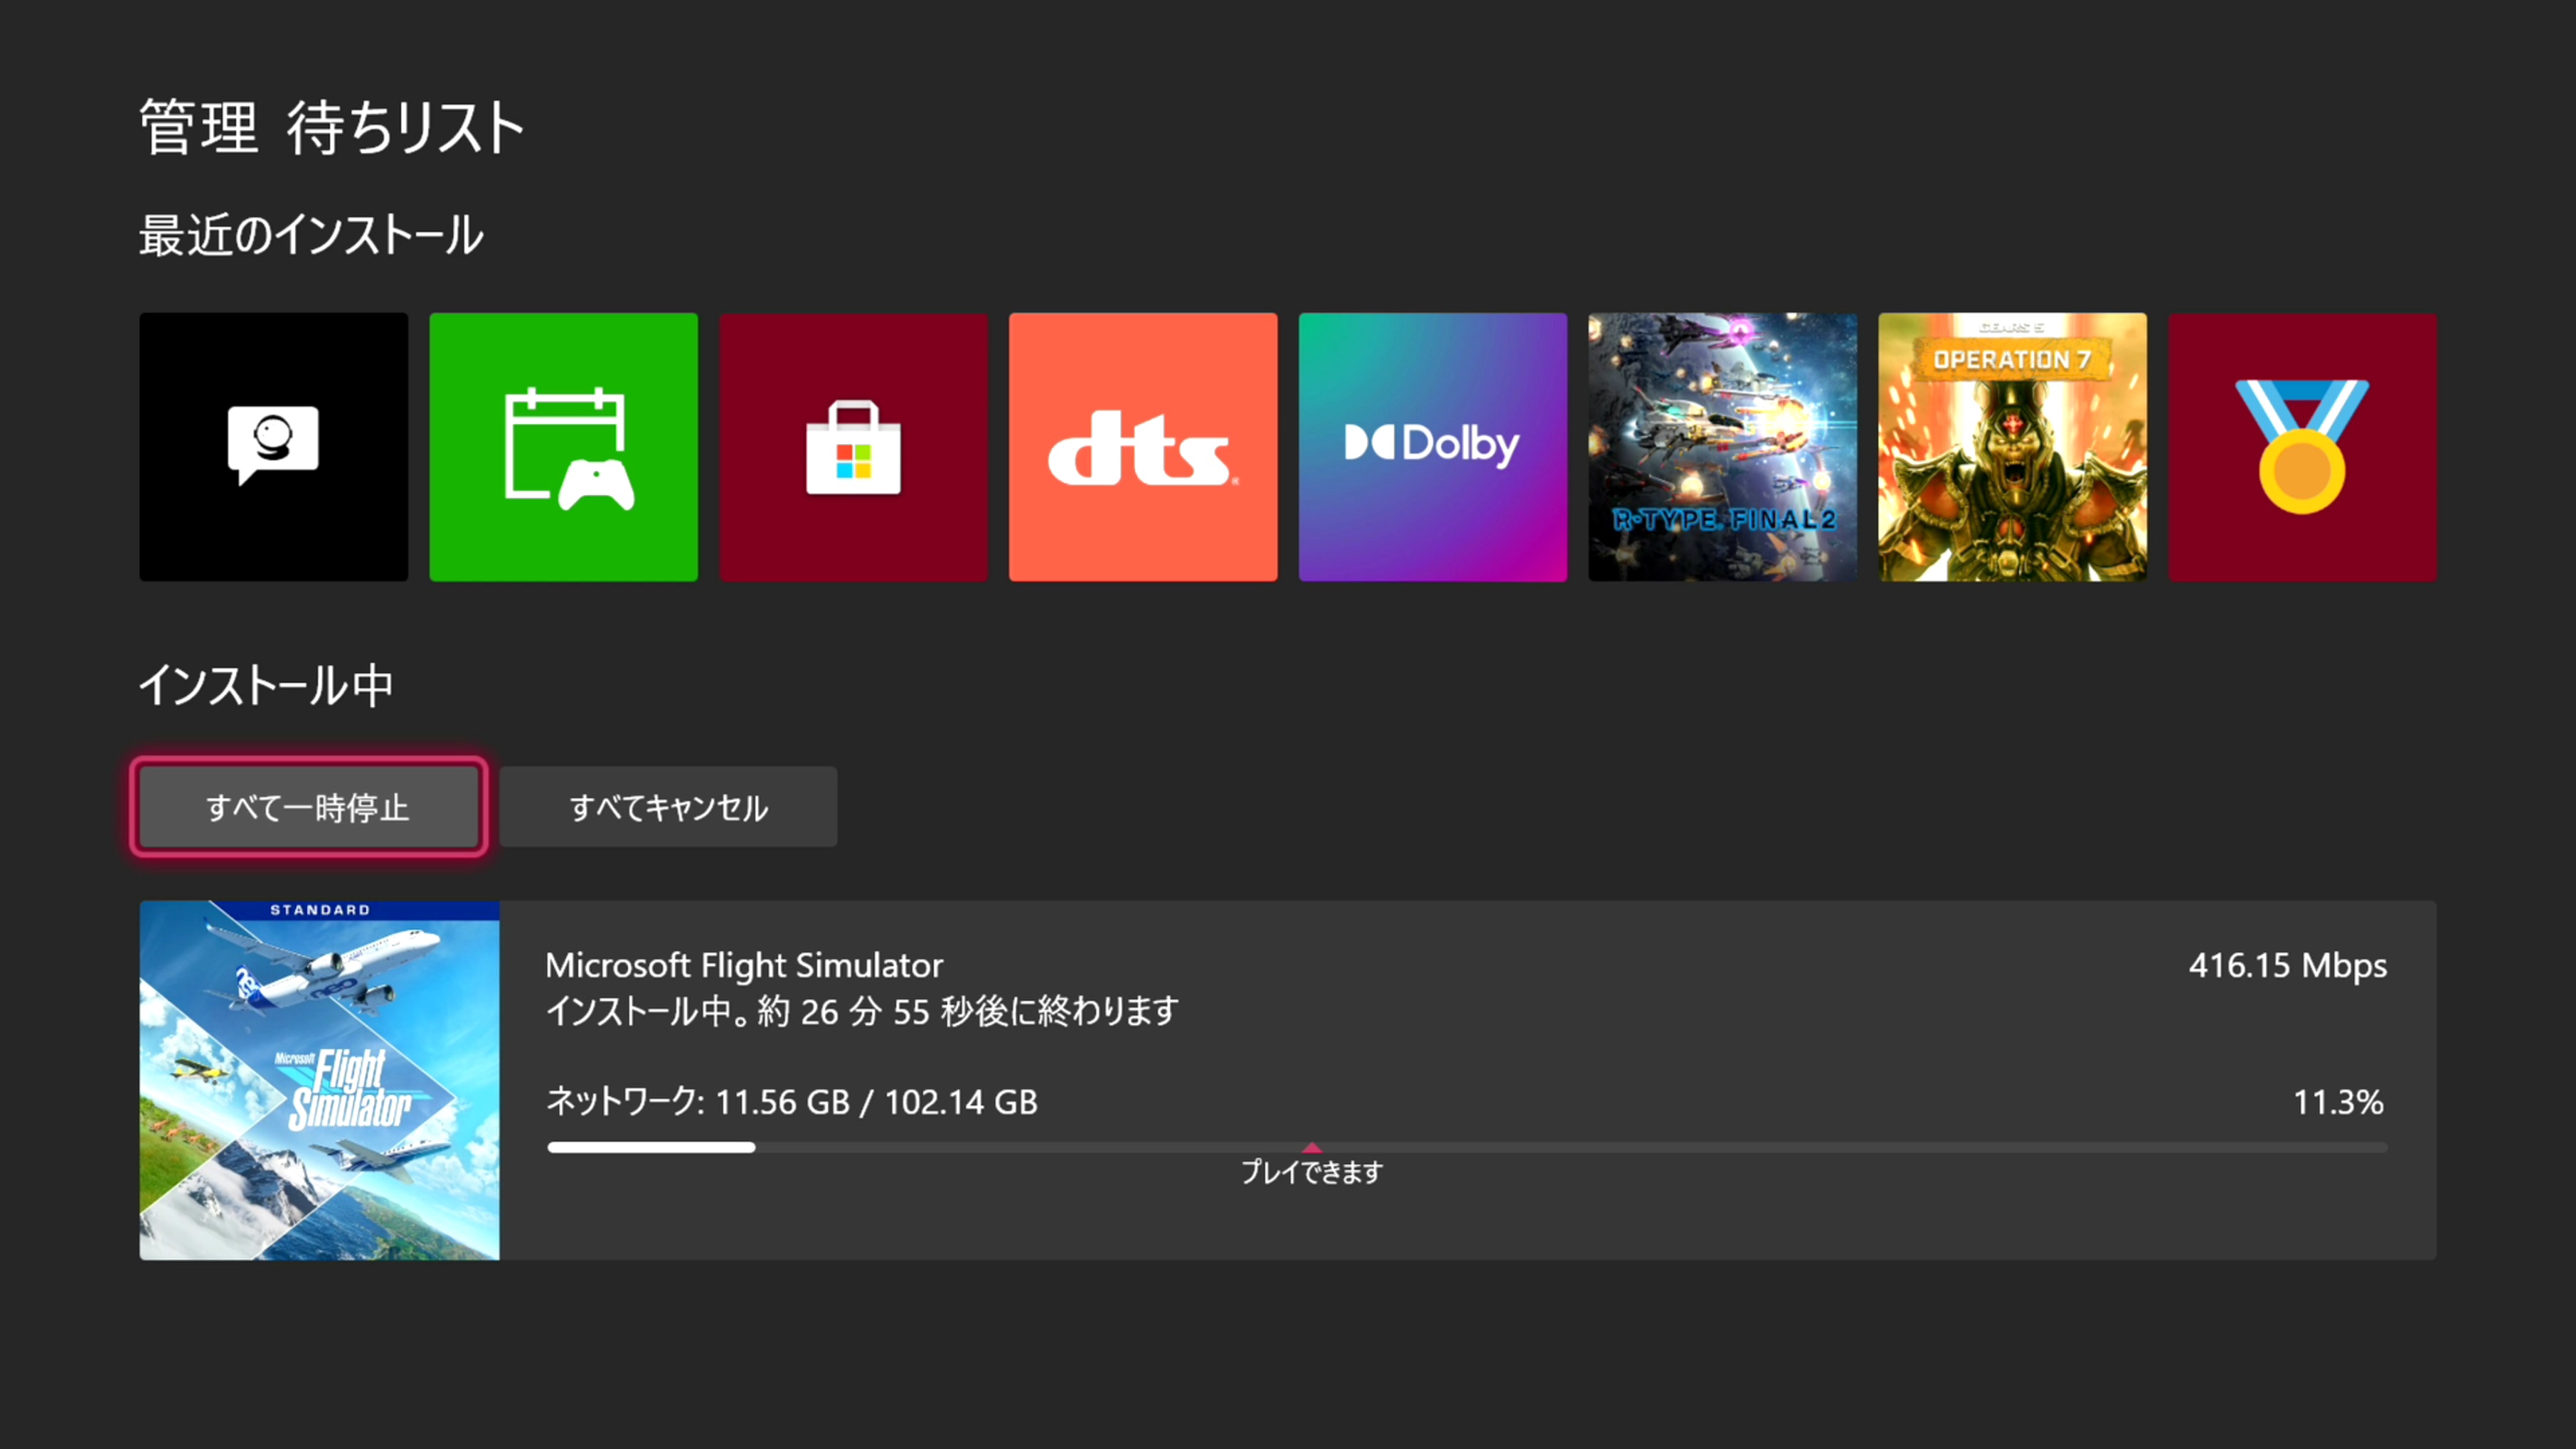The height and width of the screenshot is (1449, 2576).
Task: Click the 416.15 Mbps download speed
Action: [x=2287, y=965]
